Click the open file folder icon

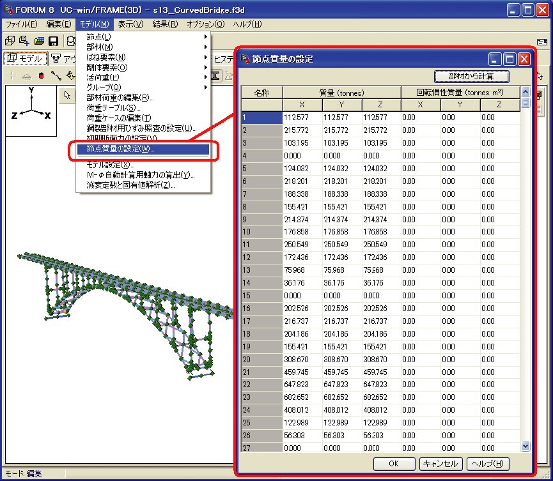click(39, 42)
